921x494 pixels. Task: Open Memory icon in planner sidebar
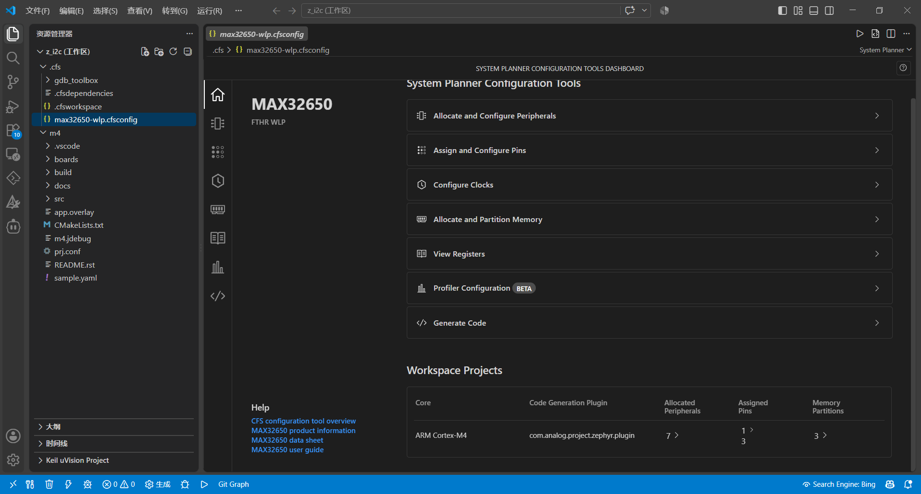click(x=218, y=210)
